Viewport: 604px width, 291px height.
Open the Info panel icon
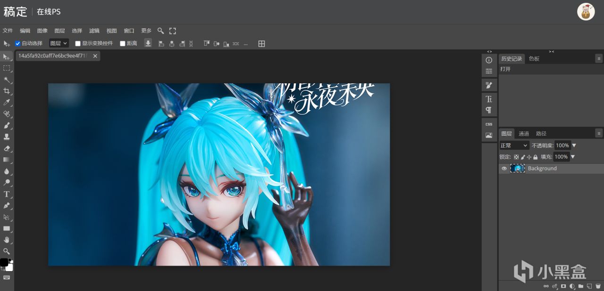(489, 60)
